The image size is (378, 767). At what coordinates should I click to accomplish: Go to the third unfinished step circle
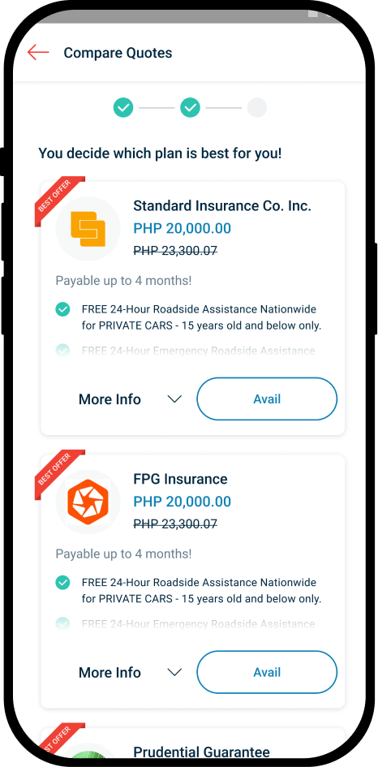click(x=256, y=107)
